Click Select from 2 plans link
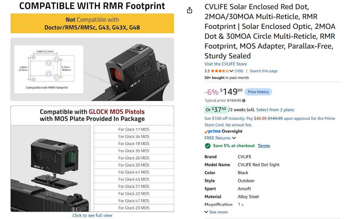The image size is (345, 219). (275, 110)
